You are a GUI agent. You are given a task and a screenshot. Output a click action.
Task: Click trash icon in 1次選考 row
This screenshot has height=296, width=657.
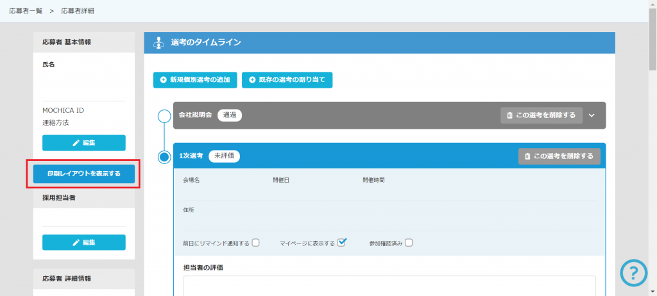click(527, 156)
